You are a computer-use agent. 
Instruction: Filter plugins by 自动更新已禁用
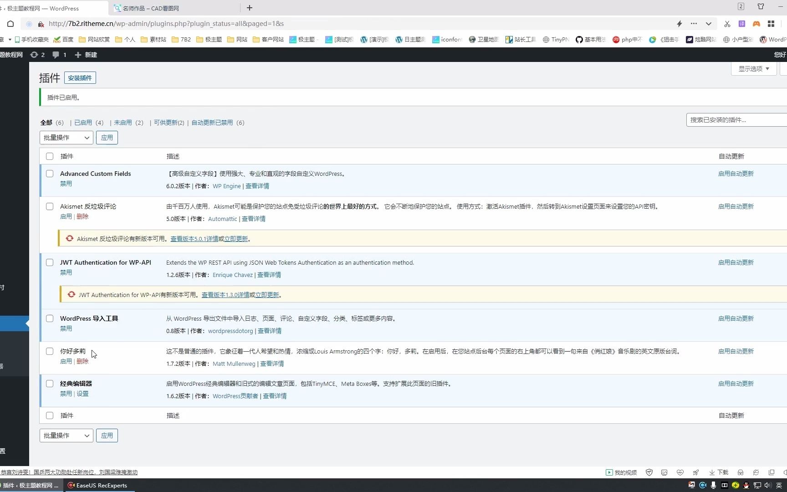pyautogui.click(x=212, y=123)
